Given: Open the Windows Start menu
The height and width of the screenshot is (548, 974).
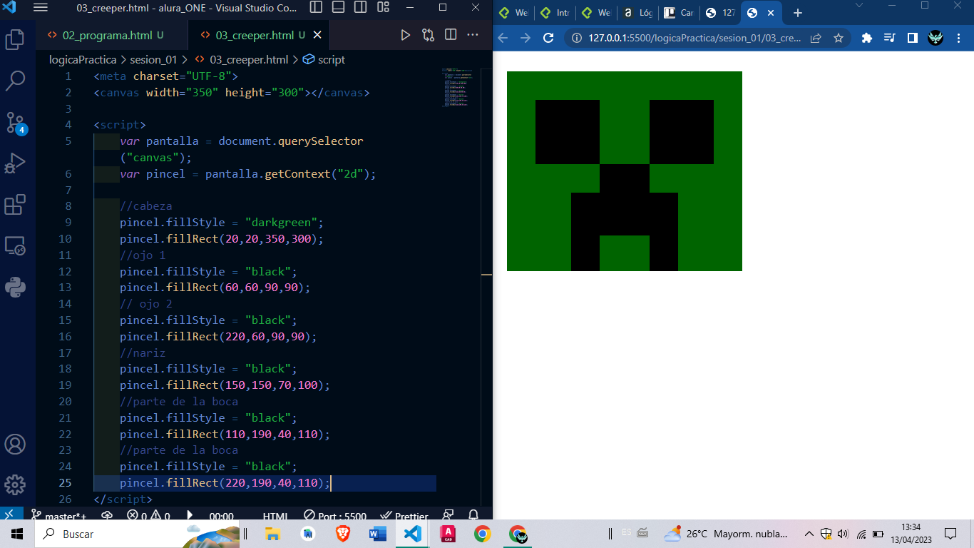Looking at the screenshot, I should point(17,534).
